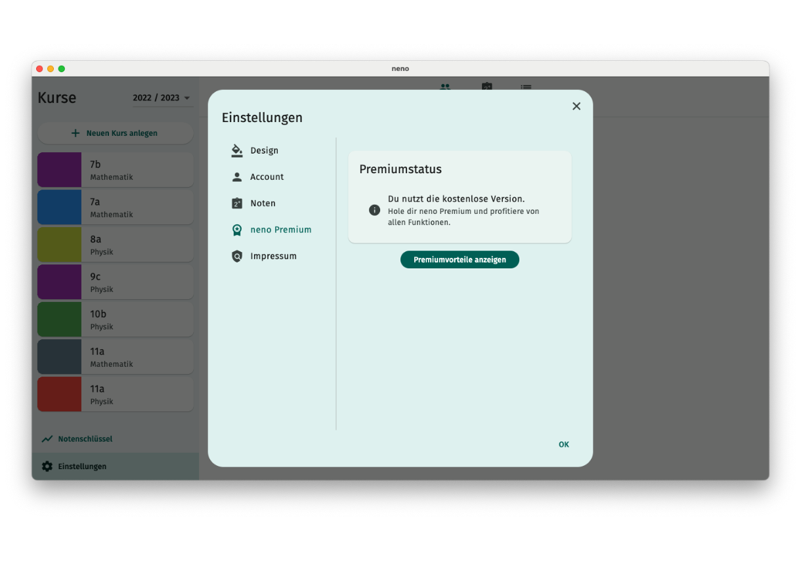
Task: Select the olive 8a Physik course swatch
Action: tap(59, 245)
